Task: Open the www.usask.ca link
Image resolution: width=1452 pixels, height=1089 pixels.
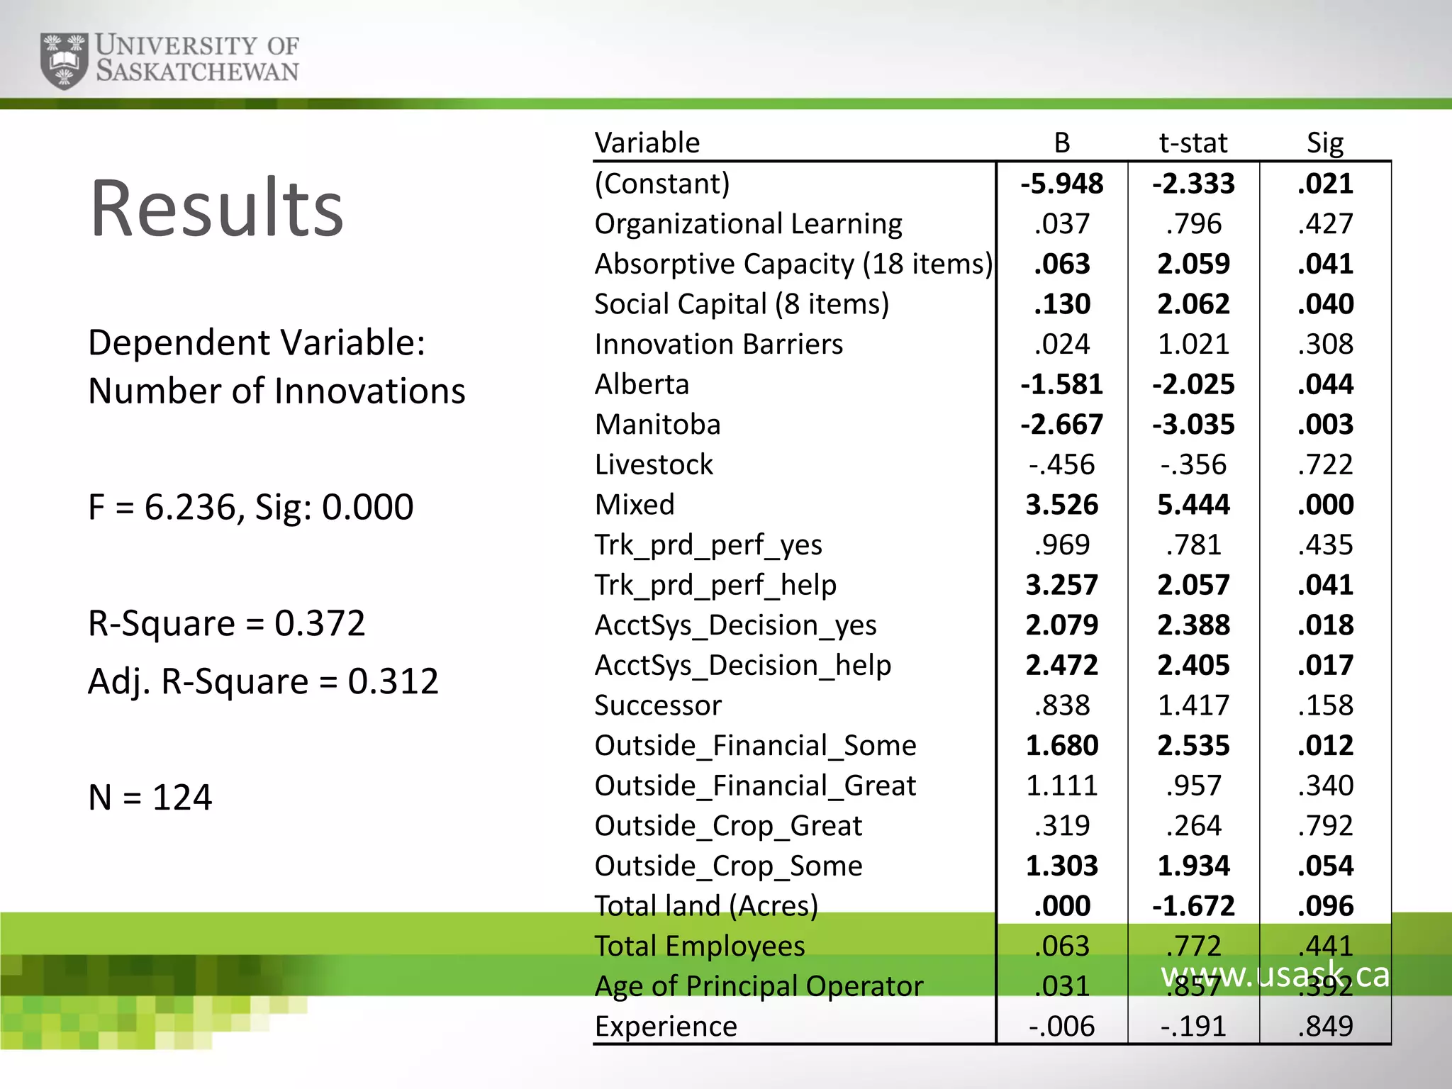Action: (1275, 974)
